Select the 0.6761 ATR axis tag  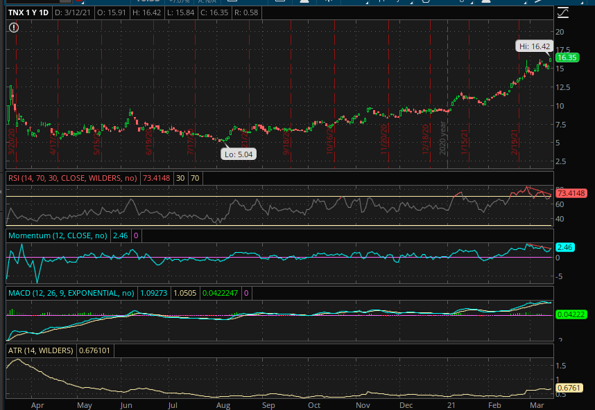(x=567, y=389)
